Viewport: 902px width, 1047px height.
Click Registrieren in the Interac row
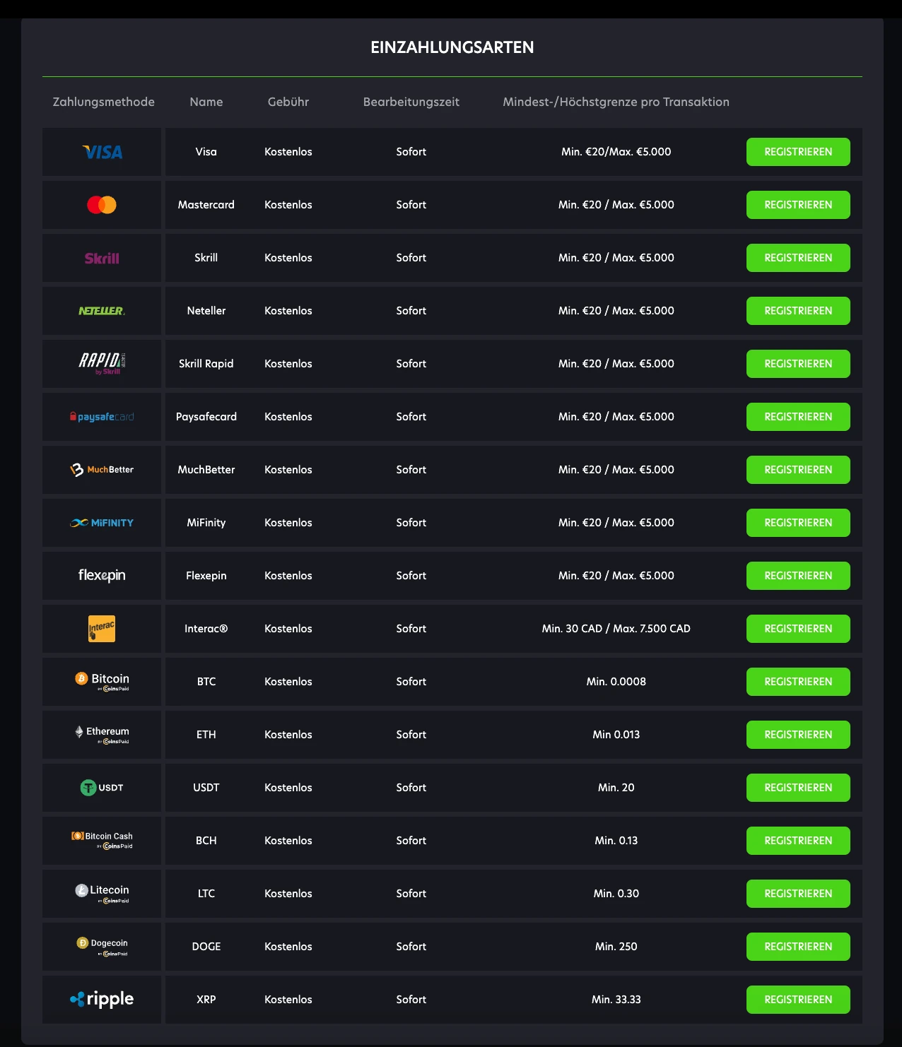point(798,629)
